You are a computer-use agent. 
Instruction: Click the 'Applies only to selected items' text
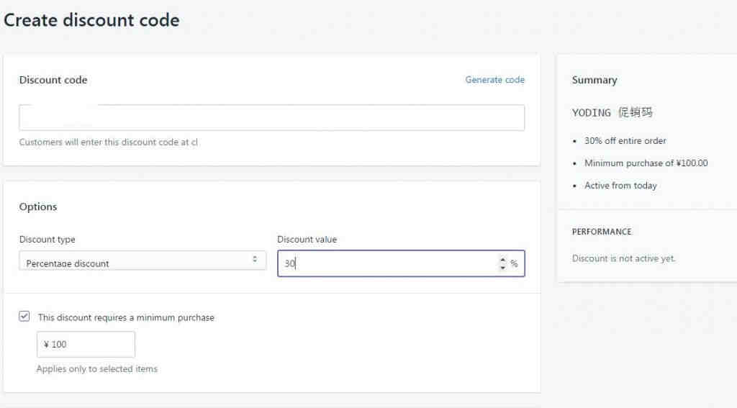(x=96, y=368)
